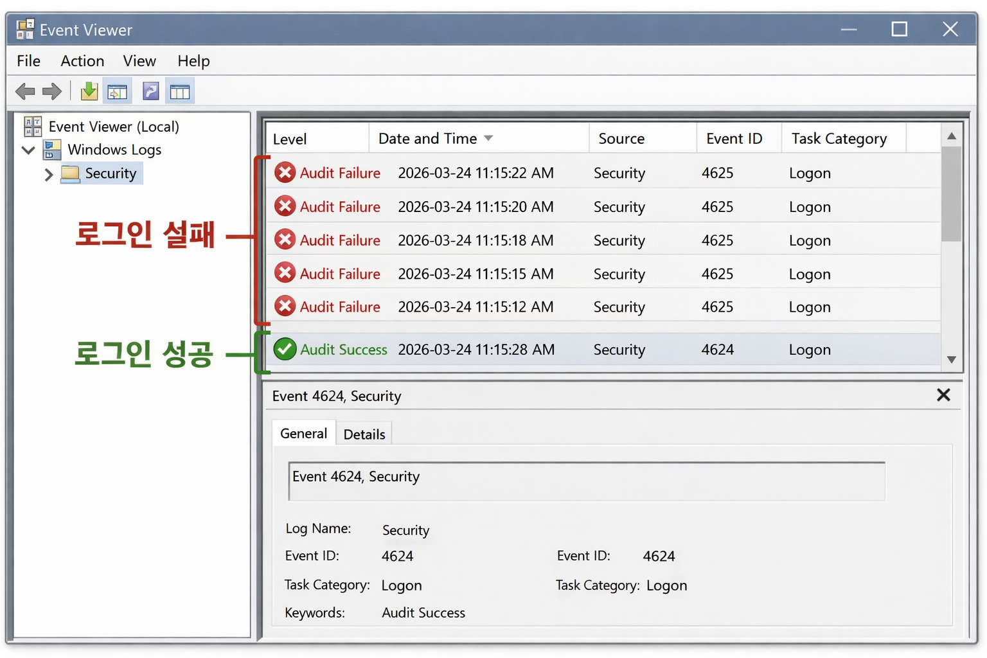Sort events by Event ID column header

click(734, 139)
